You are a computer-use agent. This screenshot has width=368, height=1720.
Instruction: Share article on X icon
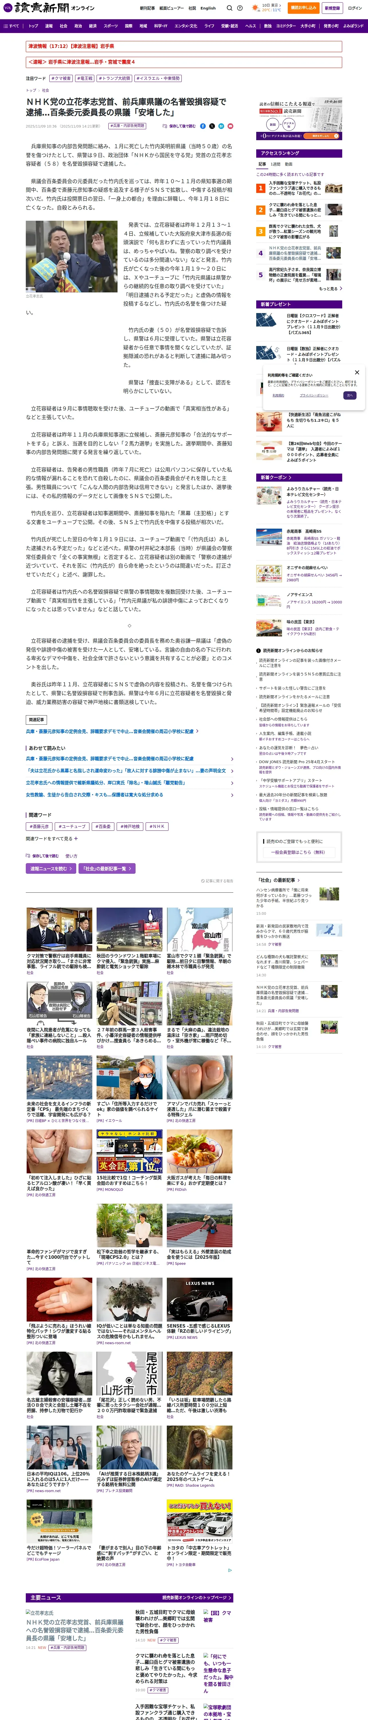212,126
